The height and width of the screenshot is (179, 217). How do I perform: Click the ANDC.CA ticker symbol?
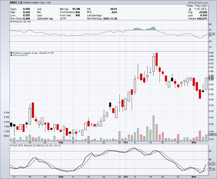click(x=16, y=3)
